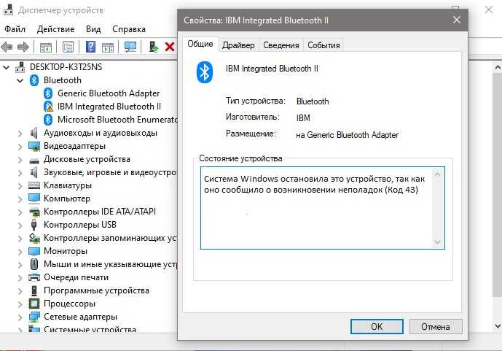The width and height of the screenshot is (502, 351).
Task: Click the Мыши mouse icon
Action: (x=34, y=264)
